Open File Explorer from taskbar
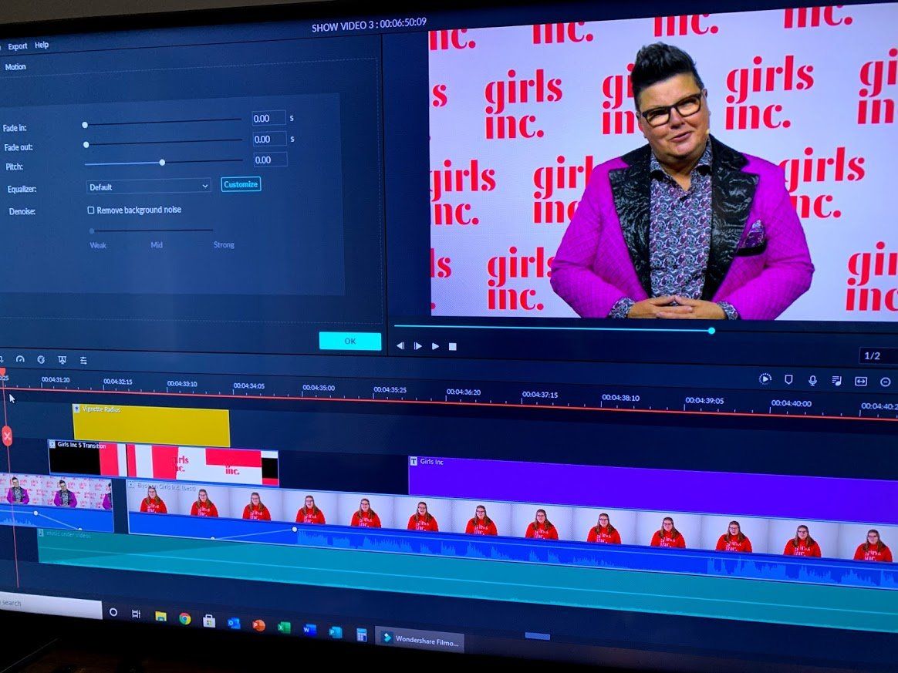 (160, 617)
